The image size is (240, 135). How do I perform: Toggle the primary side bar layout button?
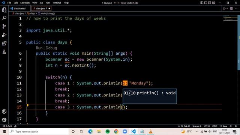pos(202,3)
